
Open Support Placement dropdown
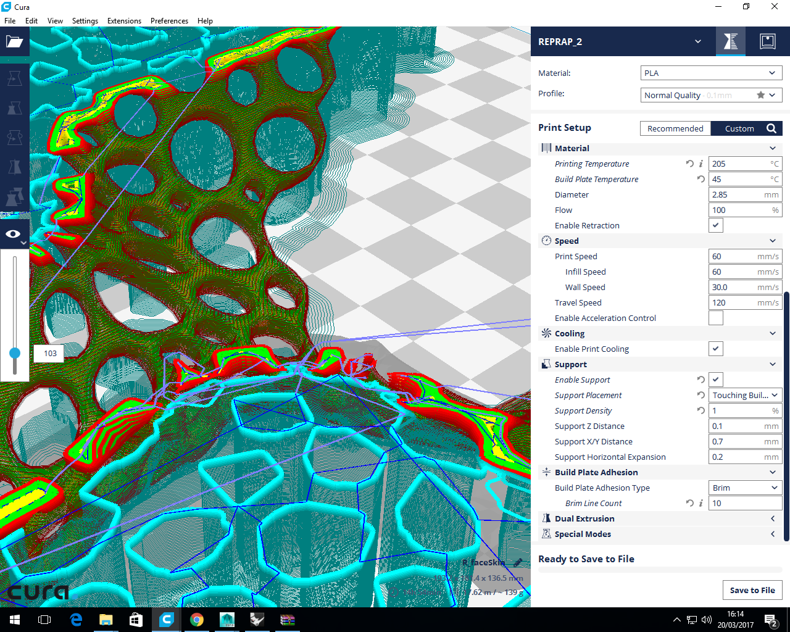(x=746, y=395)
